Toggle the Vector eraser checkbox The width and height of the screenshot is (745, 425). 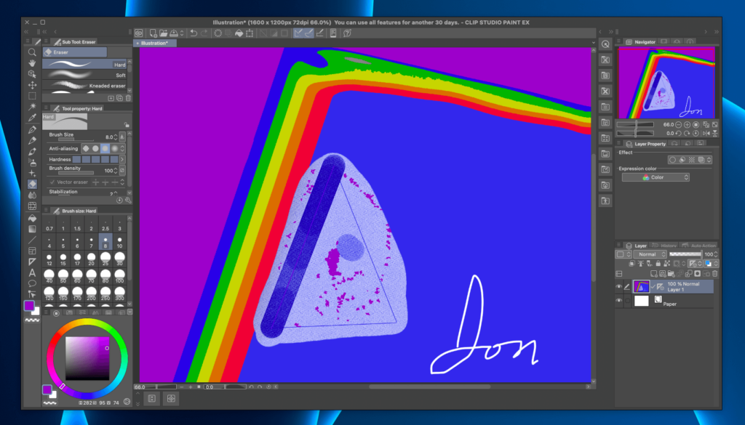(x=52, y=182)
